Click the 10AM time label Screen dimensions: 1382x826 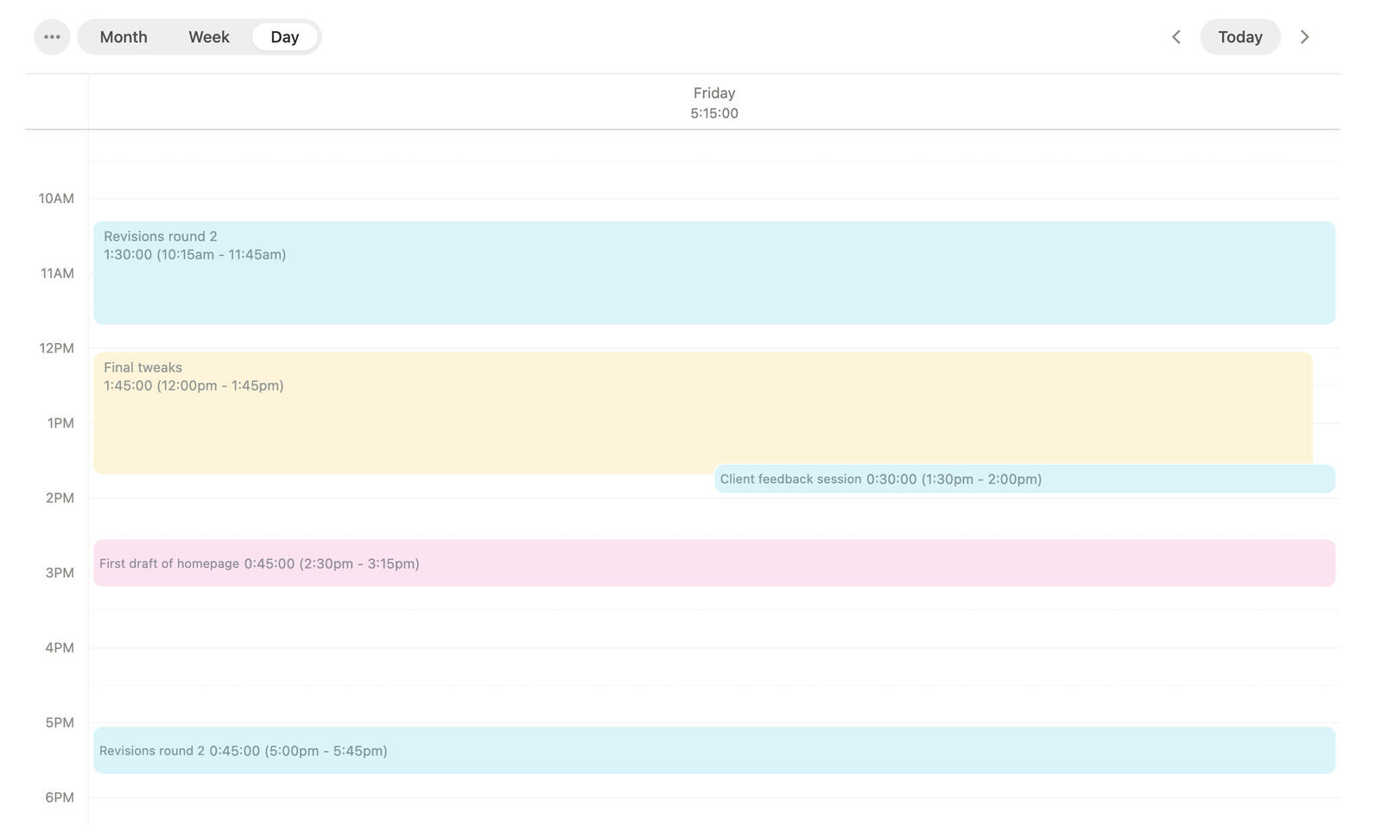[x=56, y=199]
